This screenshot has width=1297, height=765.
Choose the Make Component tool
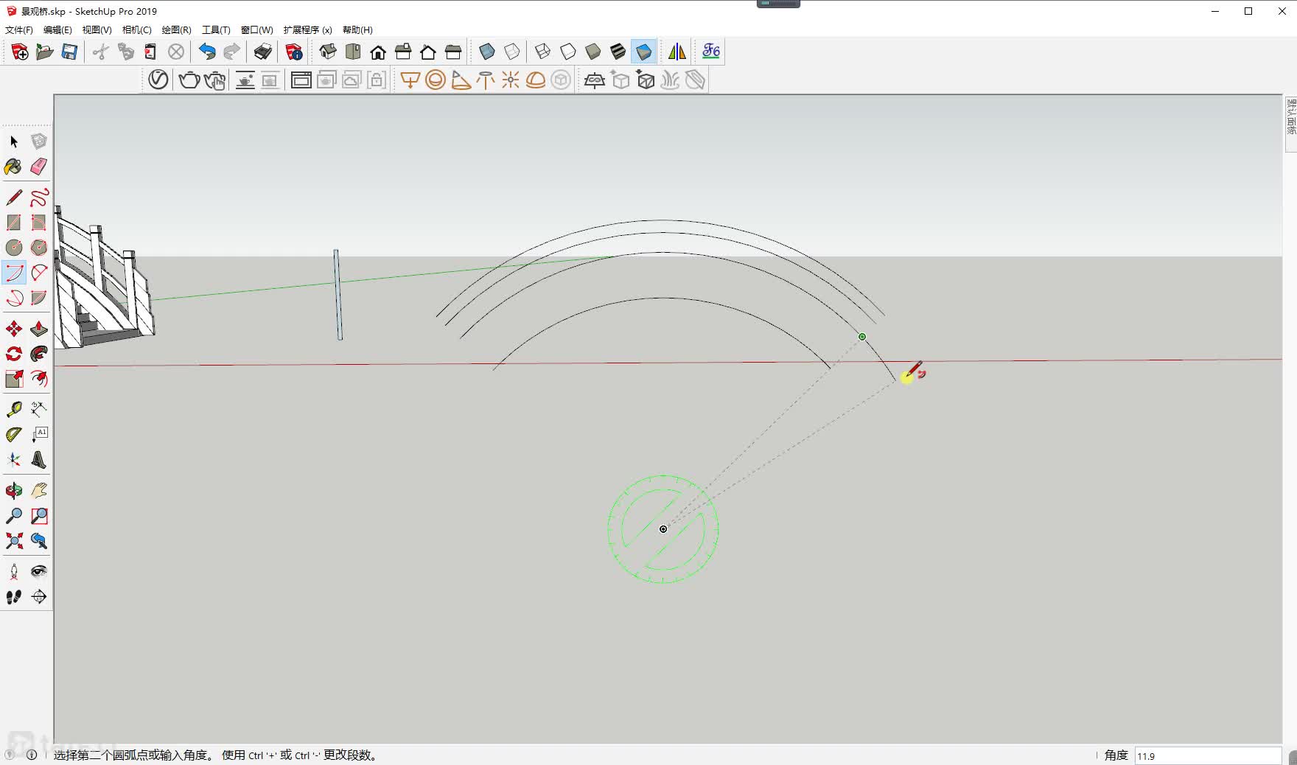pos(39,142)
